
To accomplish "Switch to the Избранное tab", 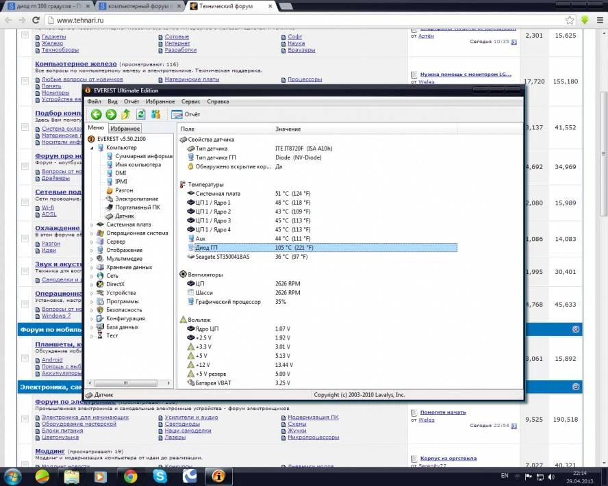I will [125, 129].
